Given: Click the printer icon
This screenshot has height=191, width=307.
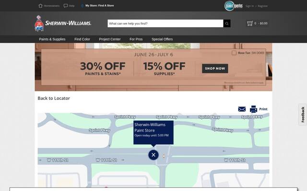Looking at the screenshot, I should (x=253, y=109).
